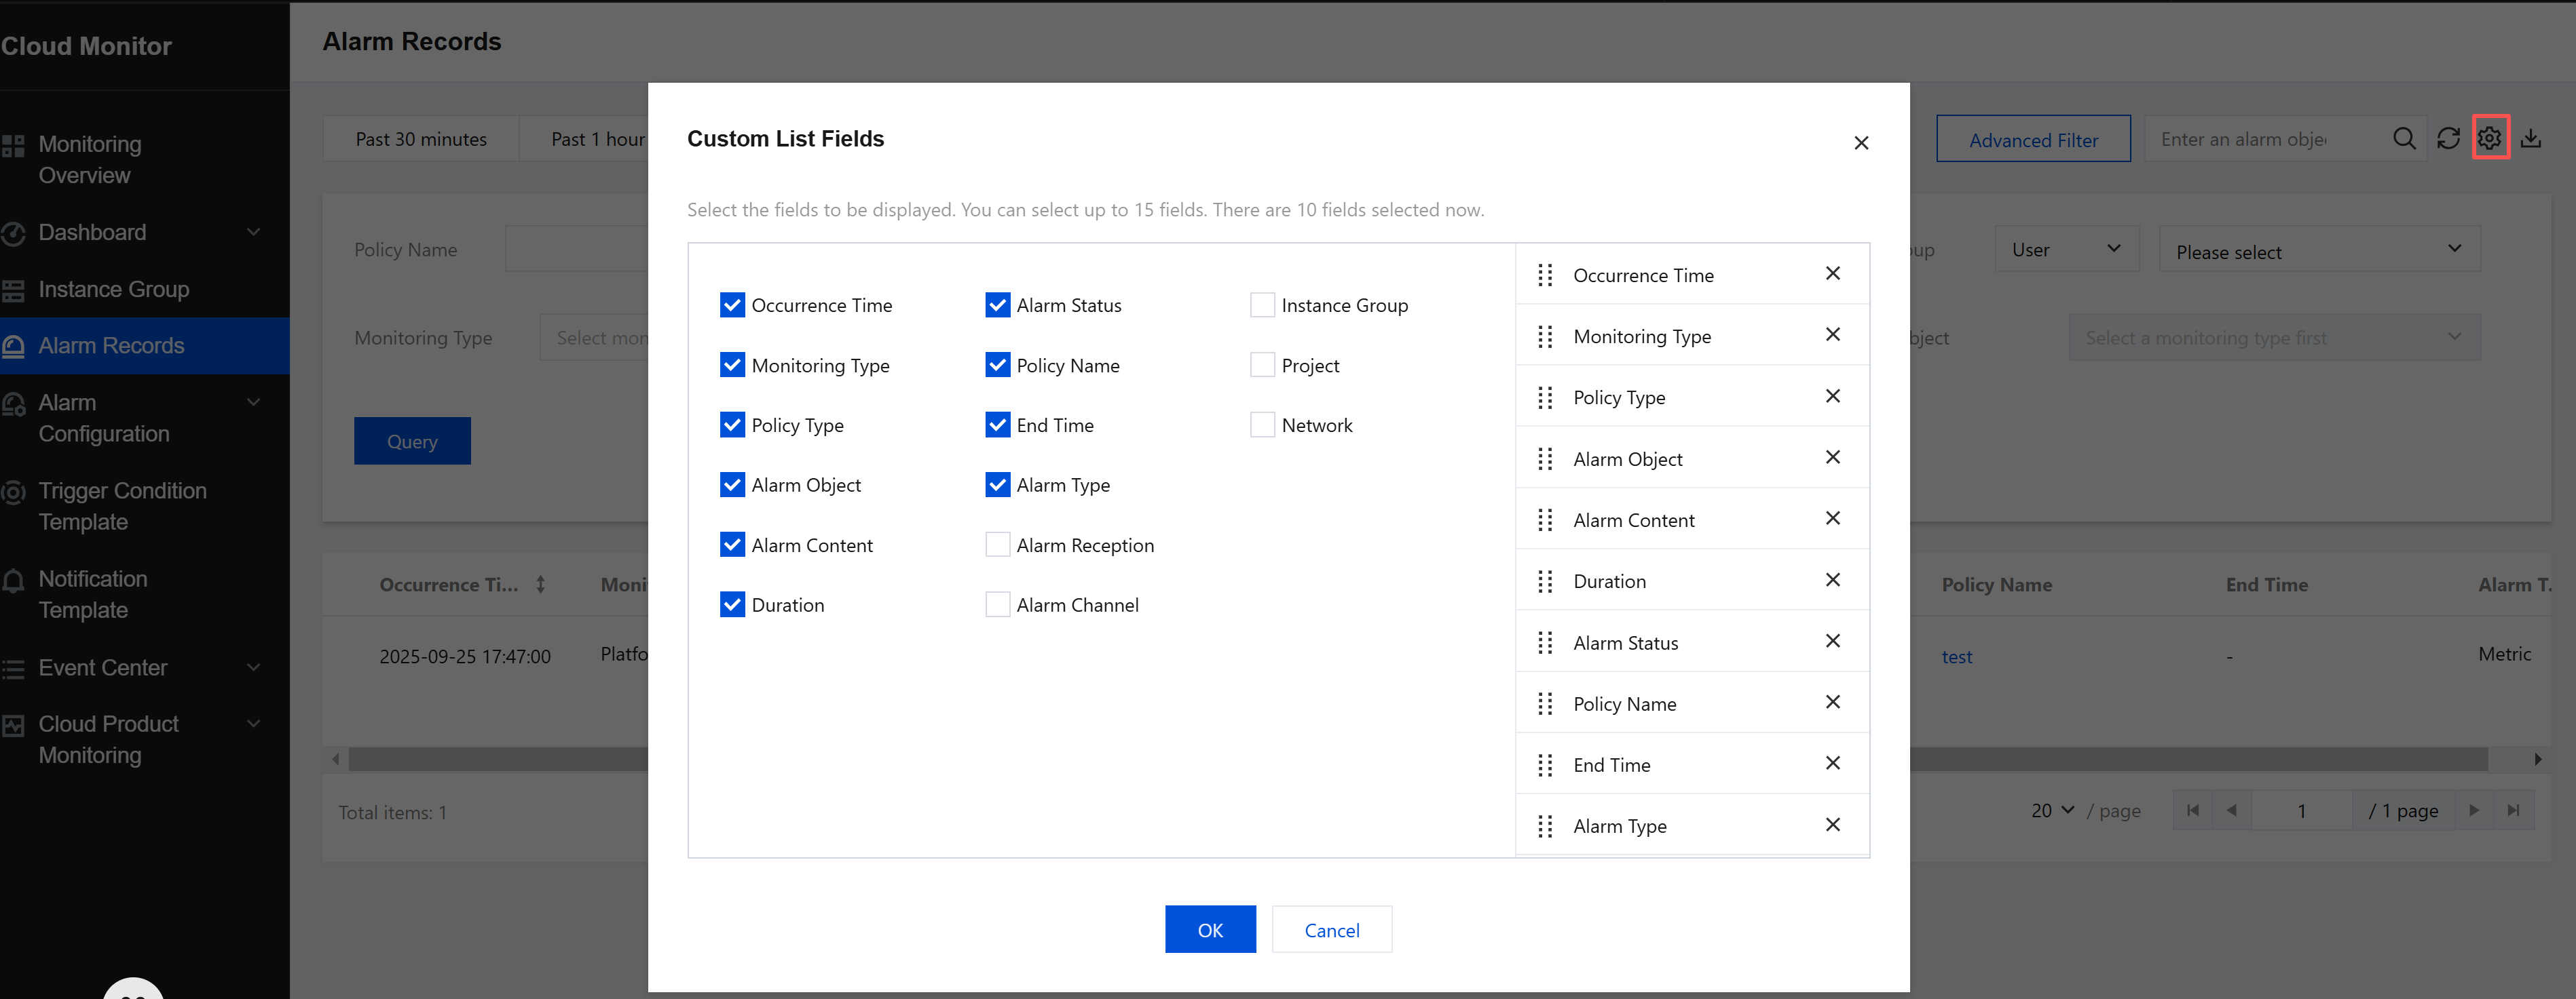This screenshot has width=2576, height=999.
Task: Open Notification Template in sidebar
Action: click(145, 594)
